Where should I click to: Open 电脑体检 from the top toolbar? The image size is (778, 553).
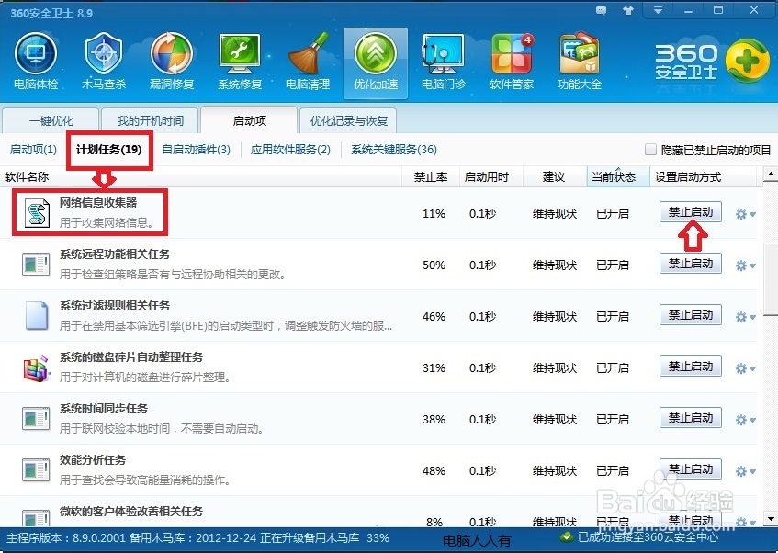pyautogui.click(x=36, y=57)
